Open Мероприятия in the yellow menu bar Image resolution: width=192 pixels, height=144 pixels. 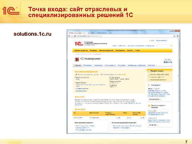pyautogui.click(x=120, y=50)
